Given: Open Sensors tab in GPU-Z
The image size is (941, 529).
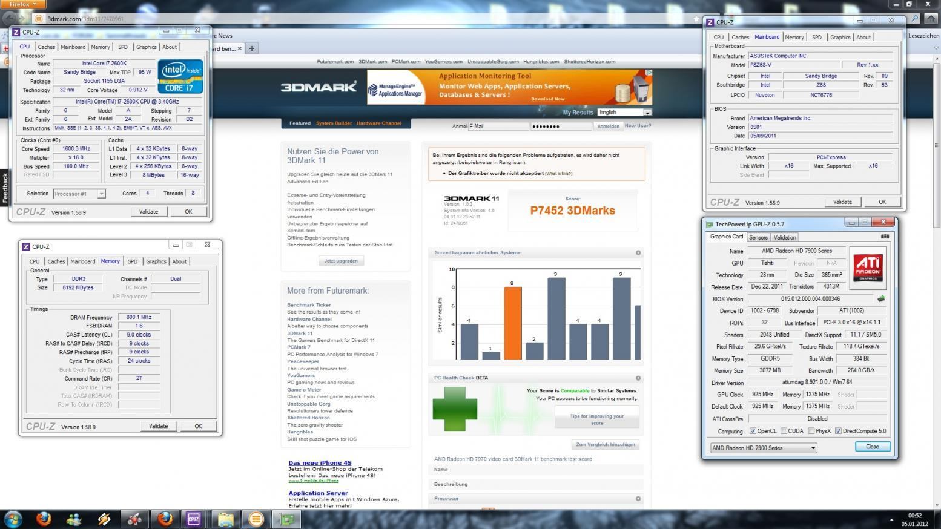Looking at the screenshot, I should [x=758, y=237].
